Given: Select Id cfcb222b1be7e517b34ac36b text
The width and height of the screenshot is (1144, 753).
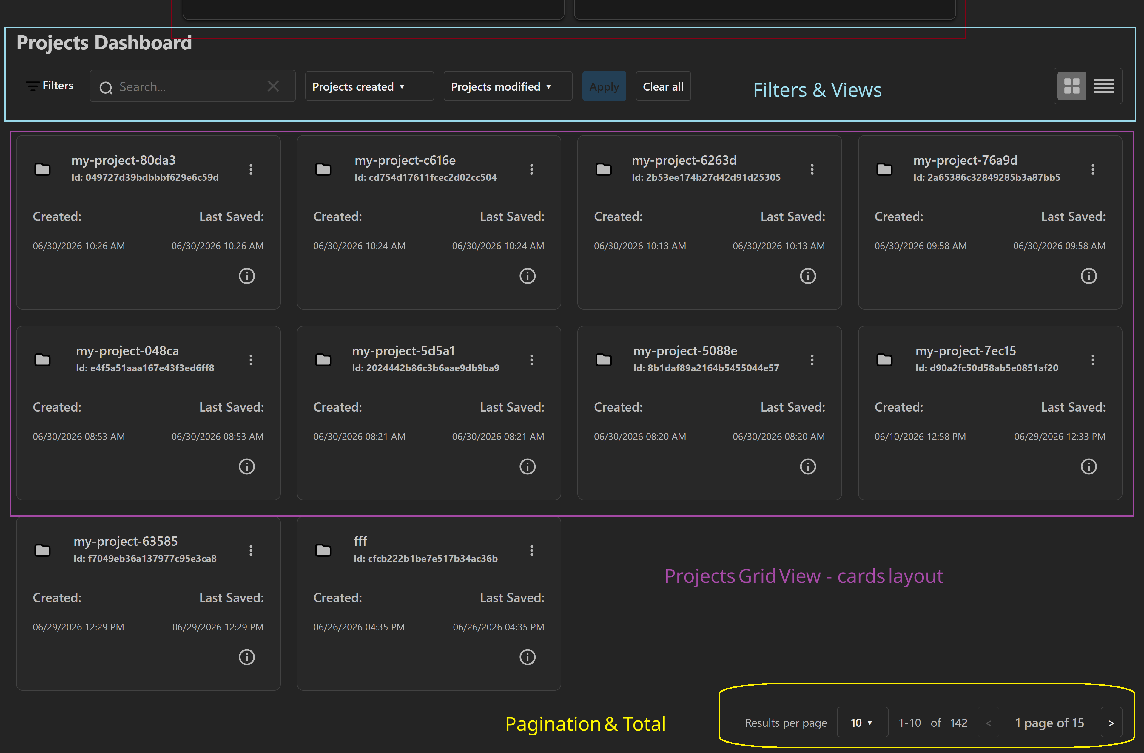Looking at the screenshot, I should (426, 558).
